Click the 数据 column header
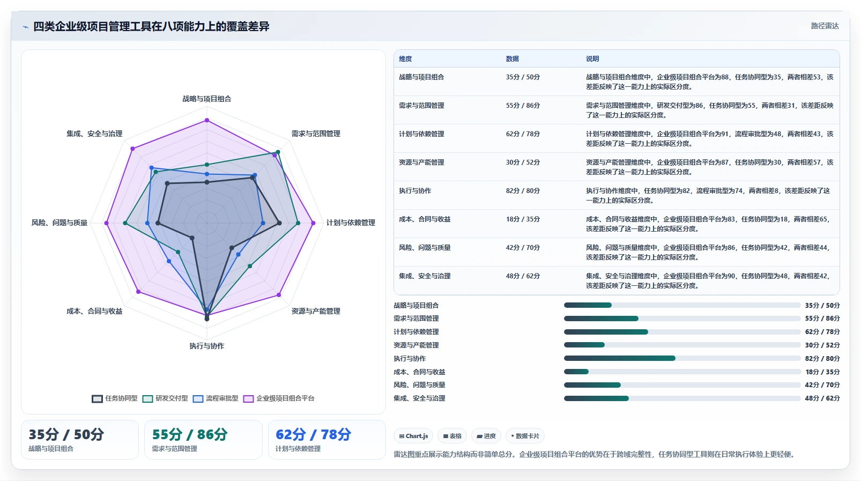Screen dimensions: 861x481 coord(513,59)
